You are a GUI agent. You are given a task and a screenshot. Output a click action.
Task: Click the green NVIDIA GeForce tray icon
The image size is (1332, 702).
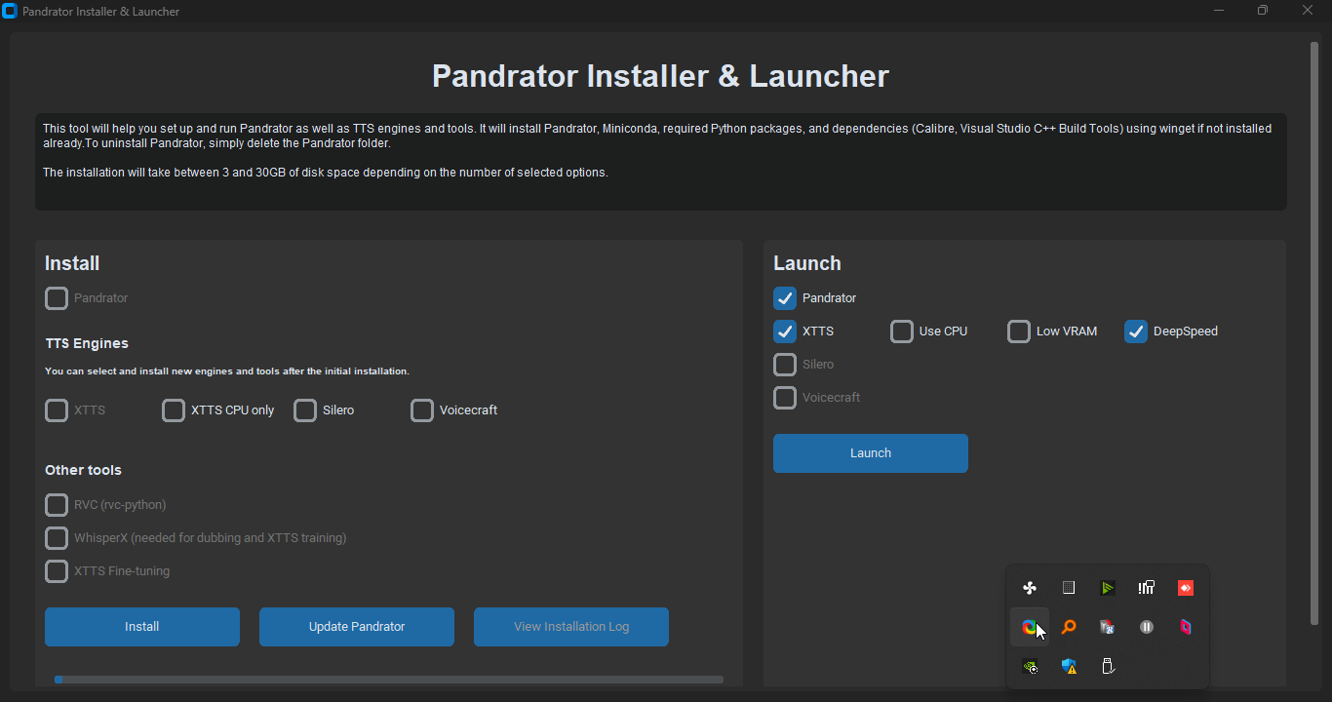point(1108,587)
